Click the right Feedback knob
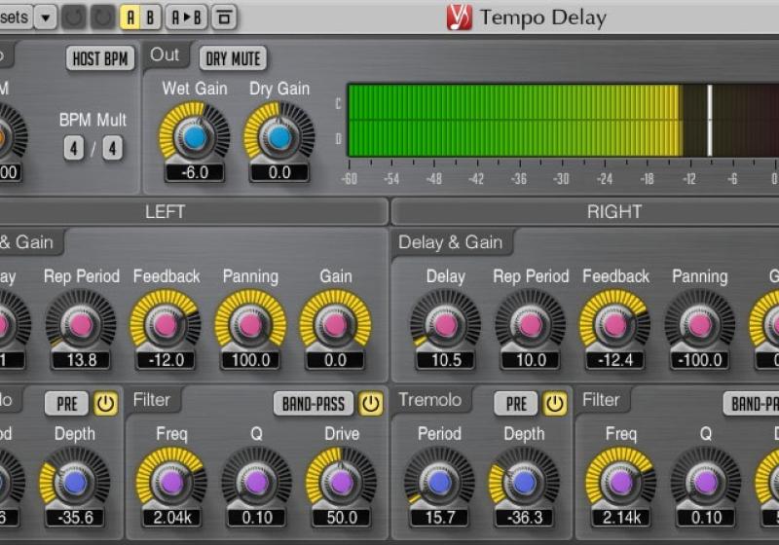 (615, 324)
